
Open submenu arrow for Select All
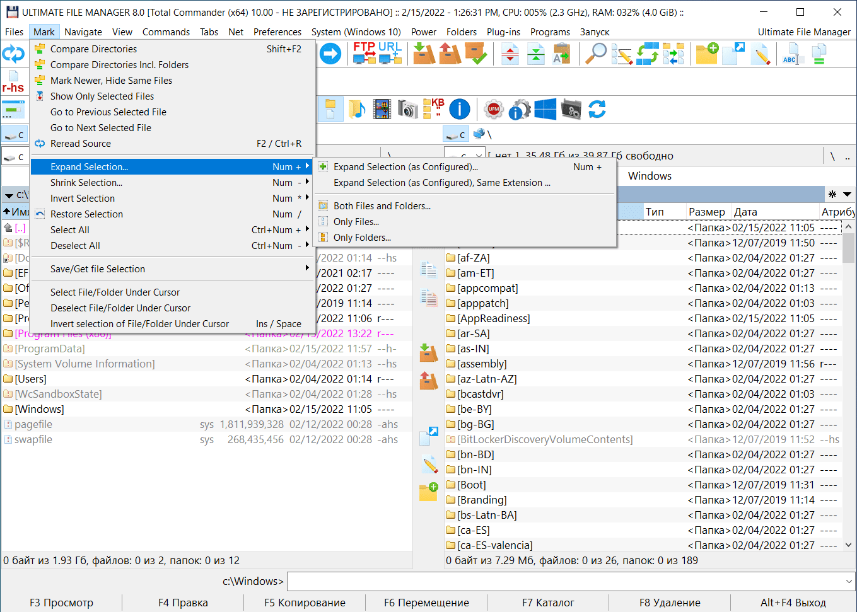pos(307,229)
